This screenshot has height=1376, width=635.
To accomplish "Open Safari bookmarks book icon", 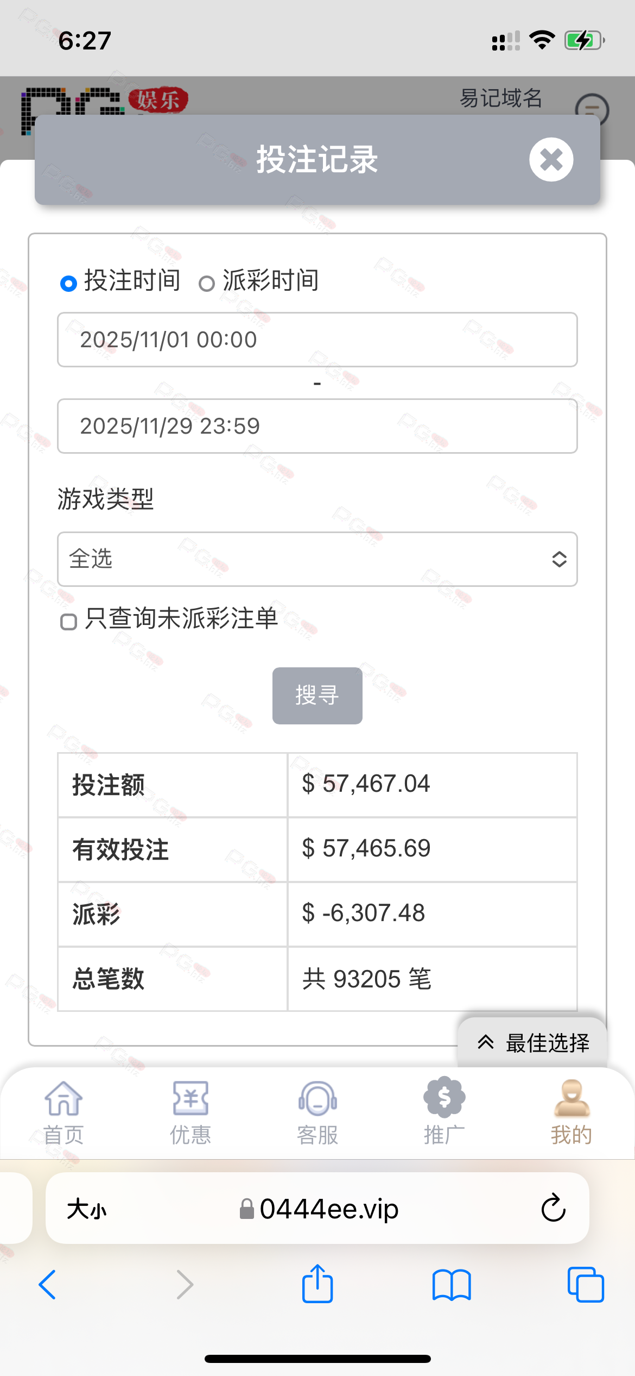I will click(452, 1285).
